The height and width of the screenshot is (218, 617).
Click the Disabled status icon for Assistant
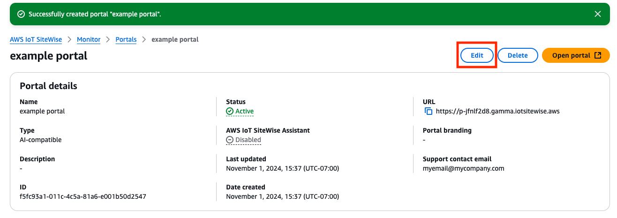pyautogui.click(x=230, y=140)
